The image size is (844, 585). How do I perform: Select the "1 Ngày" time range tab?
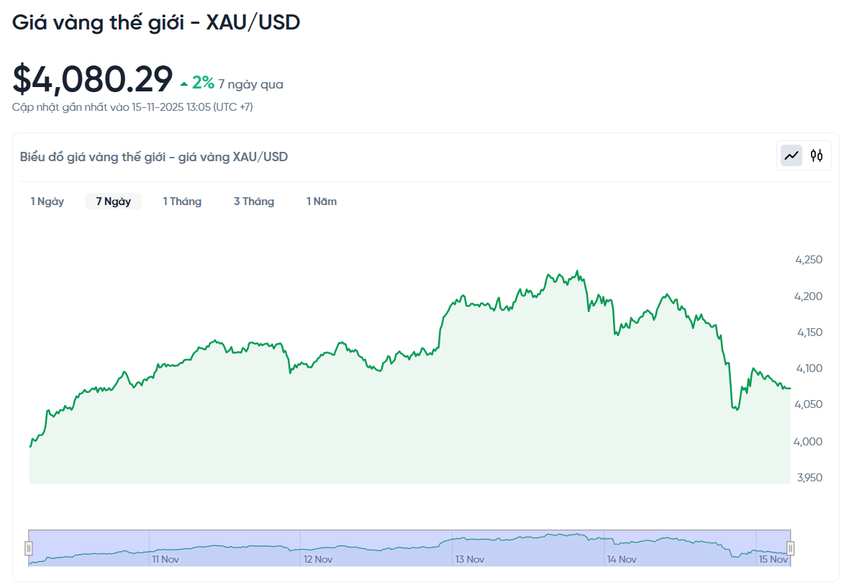coord(47,201)
